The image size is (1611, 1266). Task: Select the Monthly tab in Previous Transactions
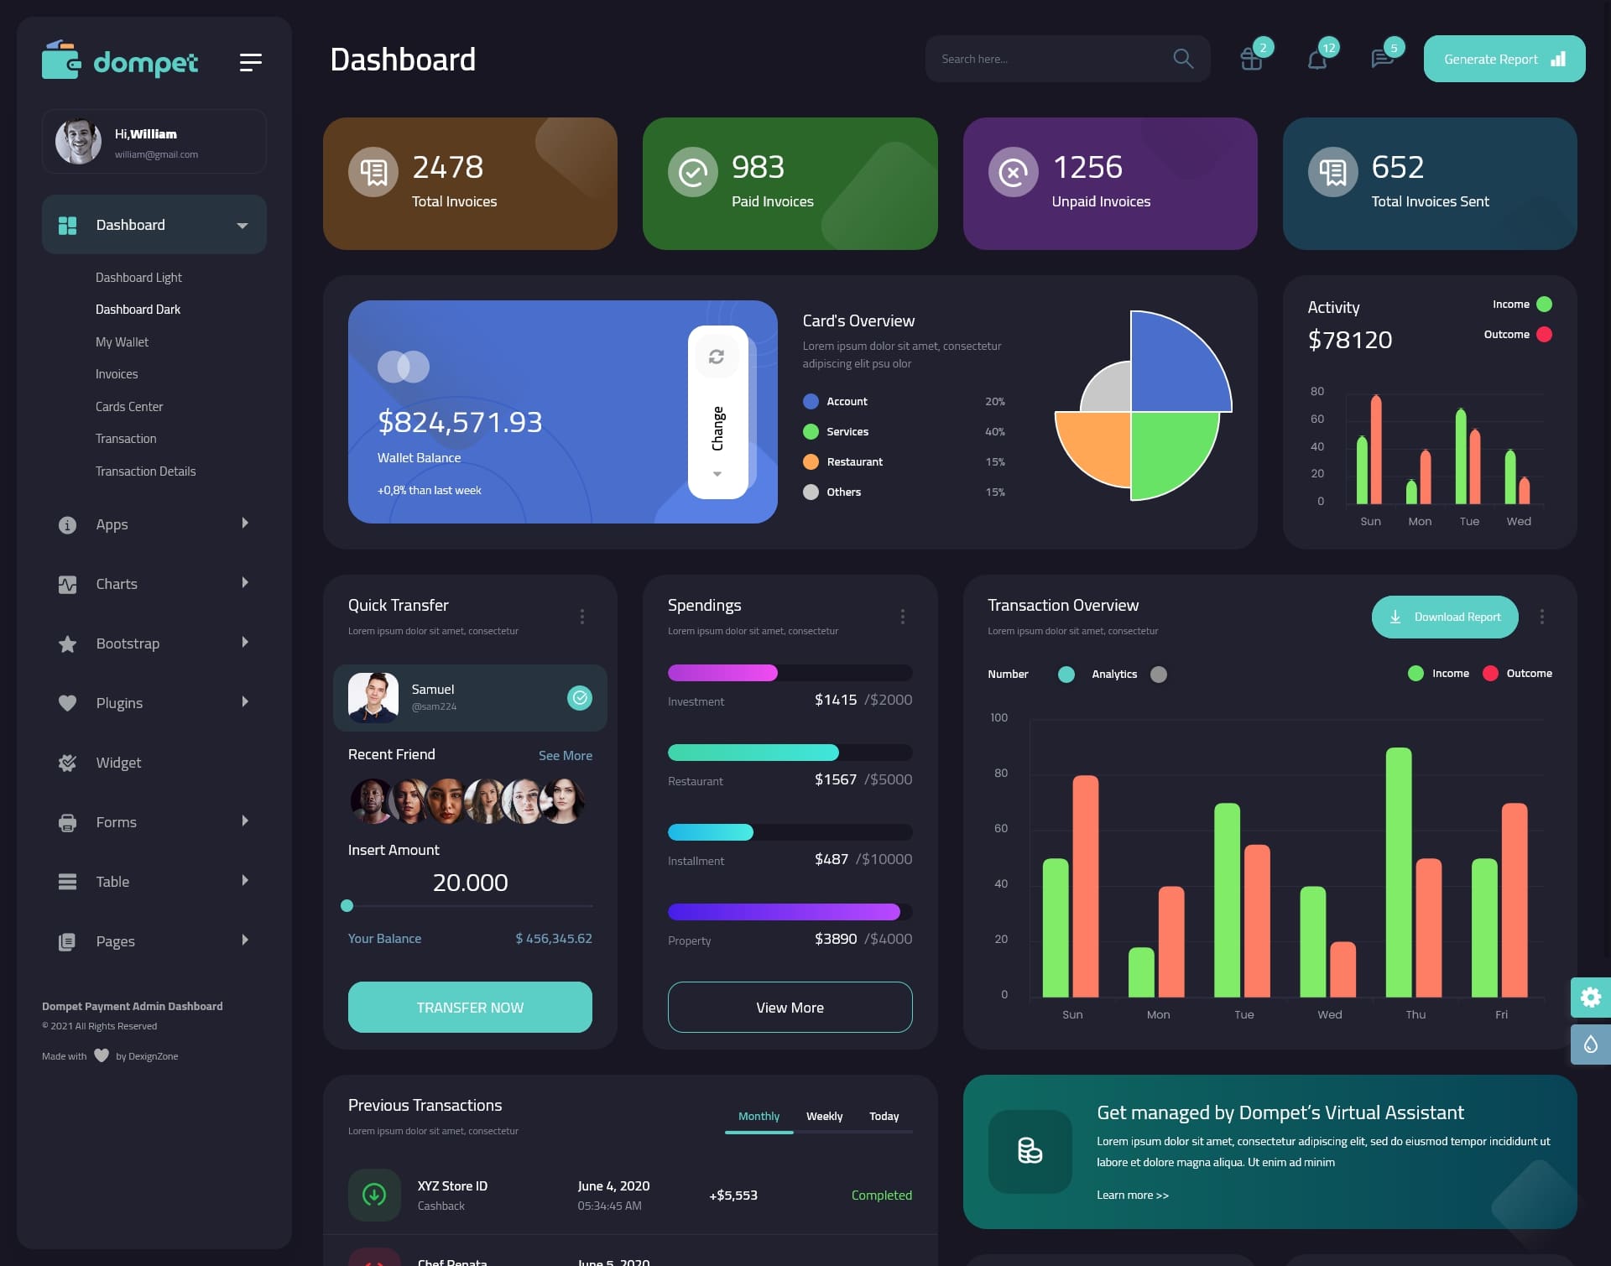[x=759, y=1116]
